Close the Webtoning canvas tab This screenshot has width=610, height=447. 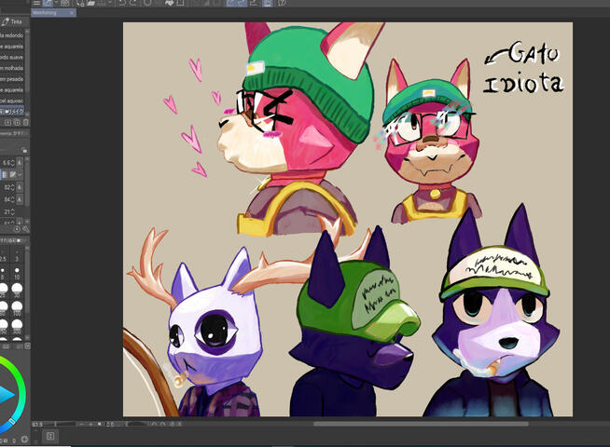tap(72, 13)
